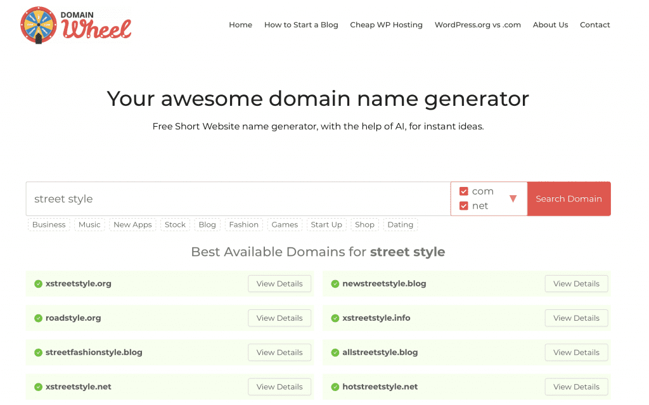Click the availability icon for newstreetstyle.blog
The width and height of the screenshot is (649, 405).
334,283
